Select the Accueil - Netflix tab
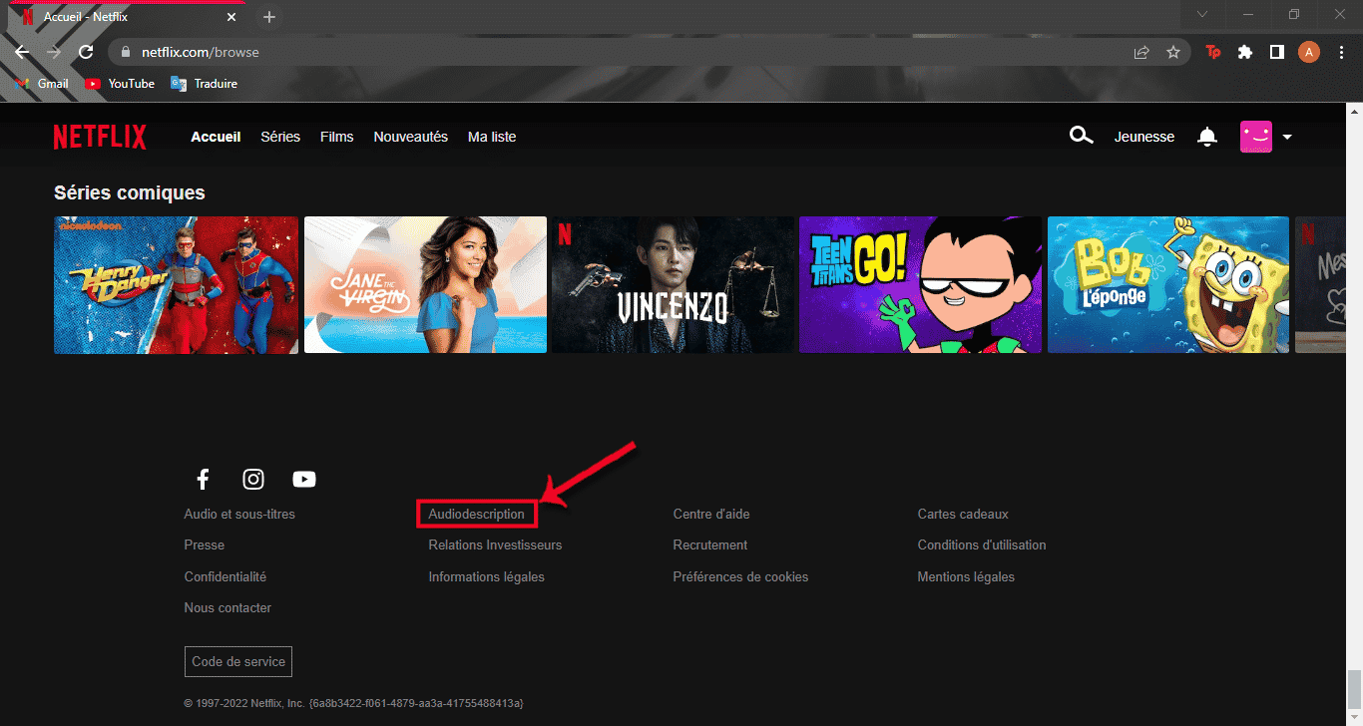This screenshot has width=1363, height=726. [128, 18]
